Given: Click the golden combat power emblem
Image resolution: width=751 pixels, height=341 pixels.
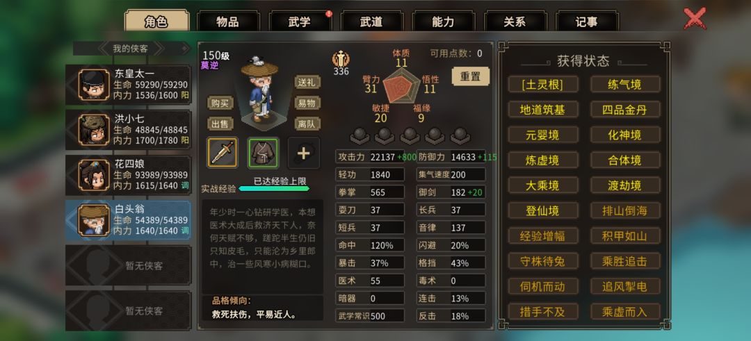Looking at the screenshot, I should point(341,59).
